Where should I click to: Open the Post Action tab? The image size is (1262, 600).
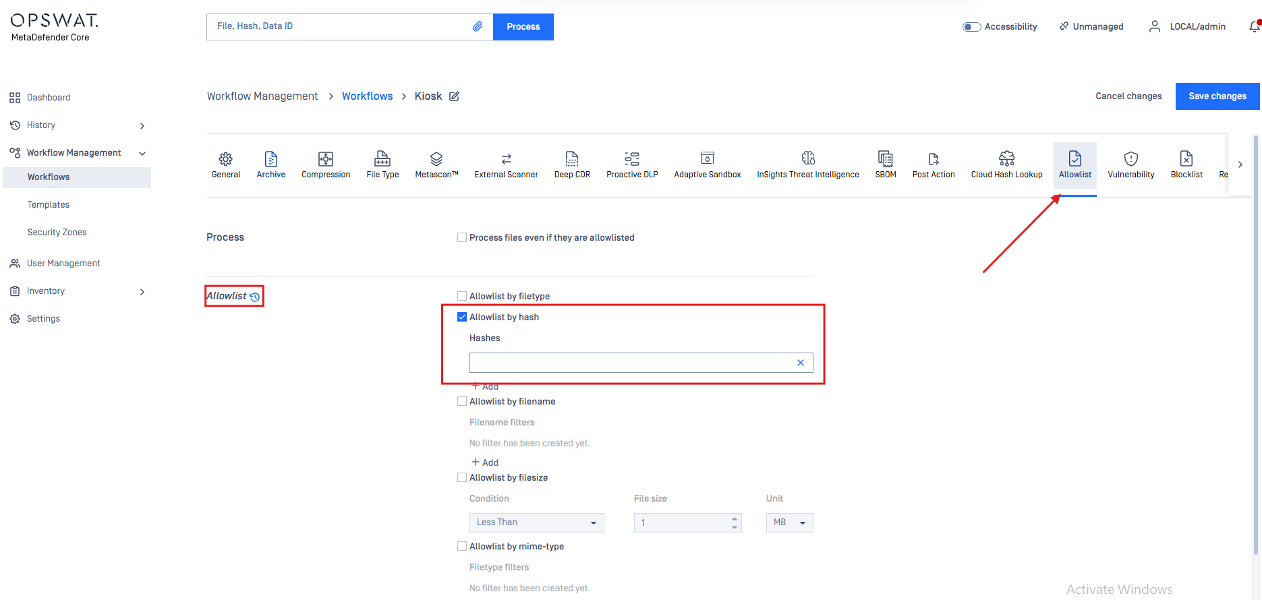[x=934, y=165]
